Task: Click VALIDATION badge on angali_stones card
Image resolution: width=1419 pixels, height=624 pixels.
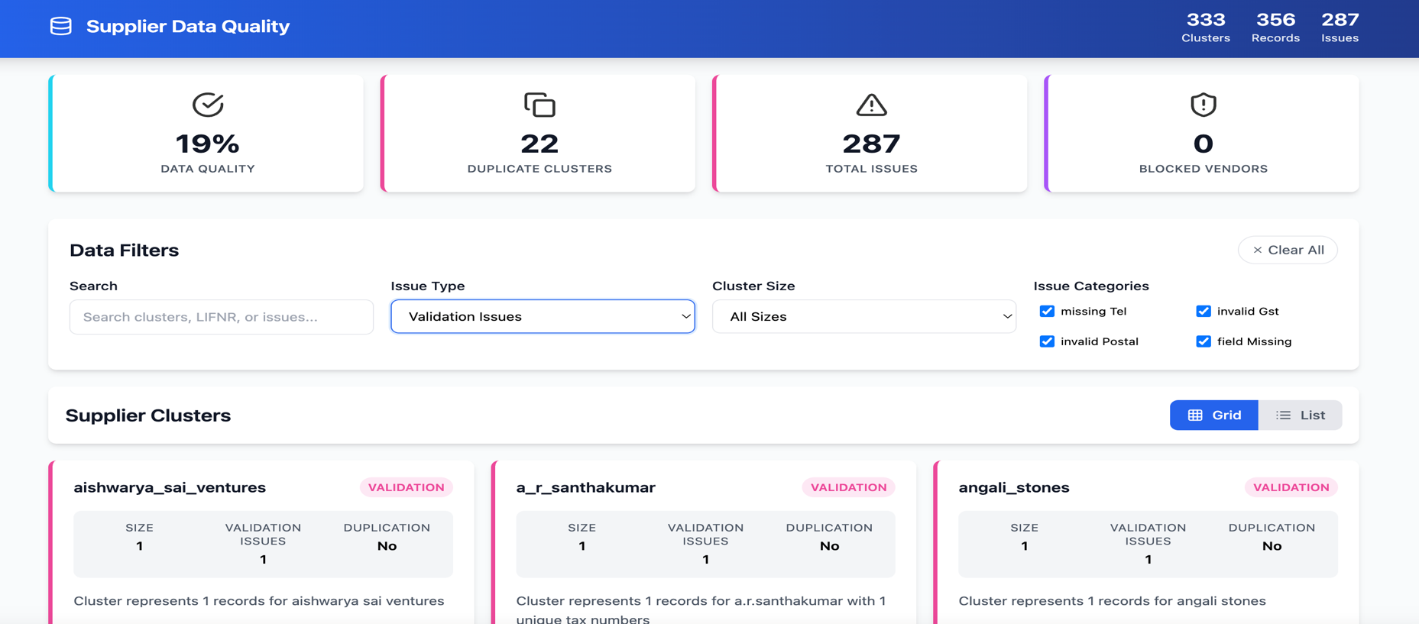Action: coord(1291,488)
